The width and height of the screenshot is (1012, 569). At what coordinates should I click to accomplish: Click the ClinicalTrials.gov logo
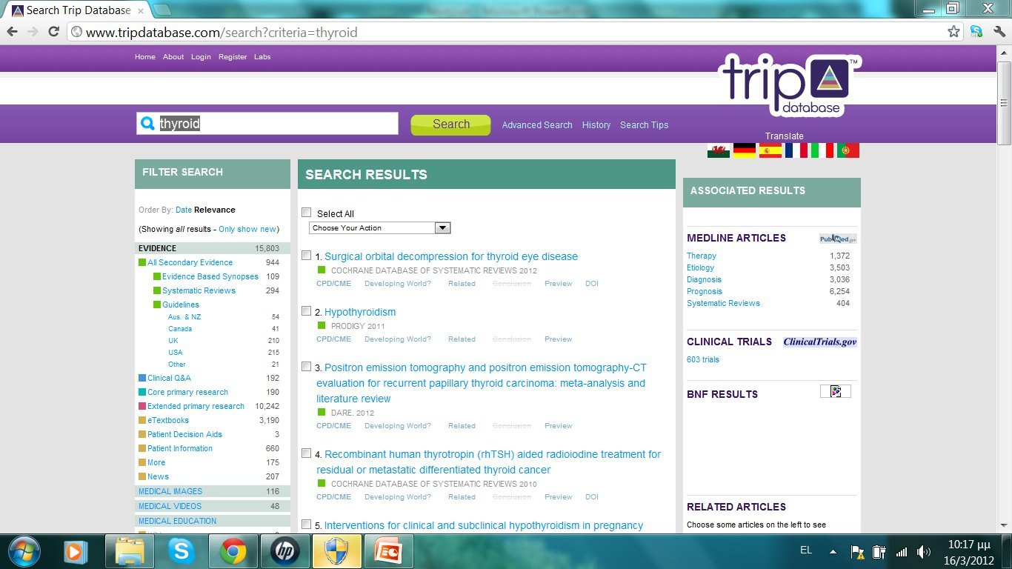(820, 342)
